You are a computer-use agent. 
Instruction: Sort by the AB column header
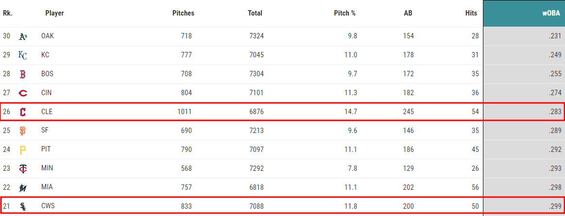pyautogui.click(x=408, y=13)
